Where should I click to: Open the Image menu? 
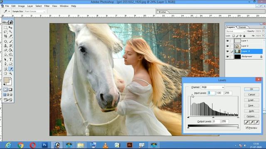[x=21, y=6]
